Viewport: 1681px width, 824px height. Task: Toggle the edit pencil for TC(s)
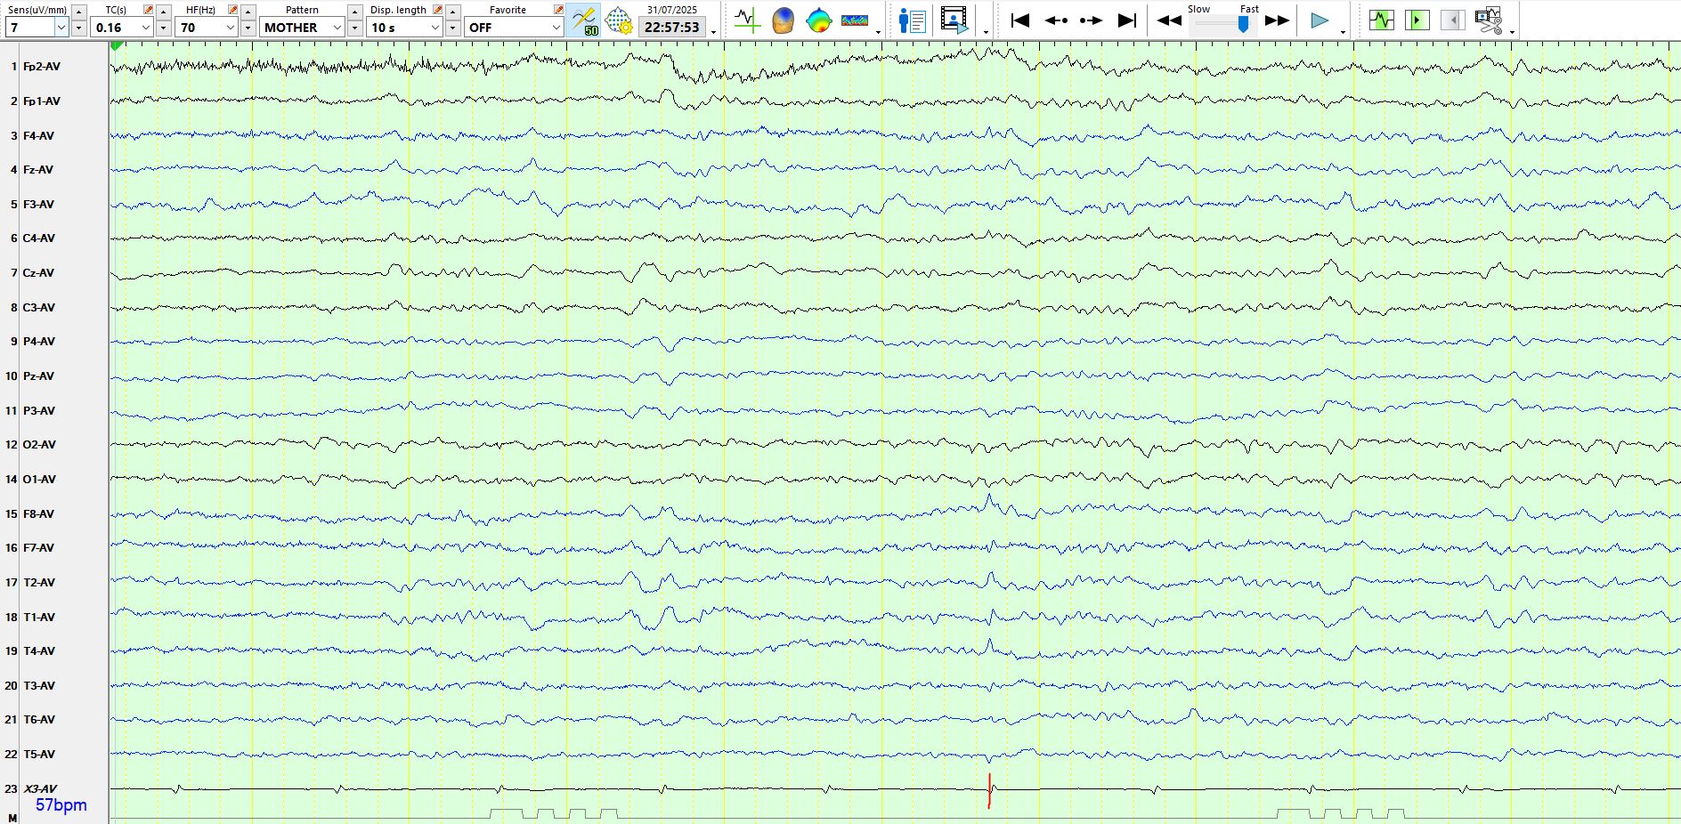(148, 10)
